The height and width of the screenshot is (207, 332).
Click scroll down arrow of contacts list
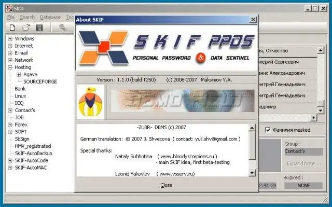click(x=321, y=111)
